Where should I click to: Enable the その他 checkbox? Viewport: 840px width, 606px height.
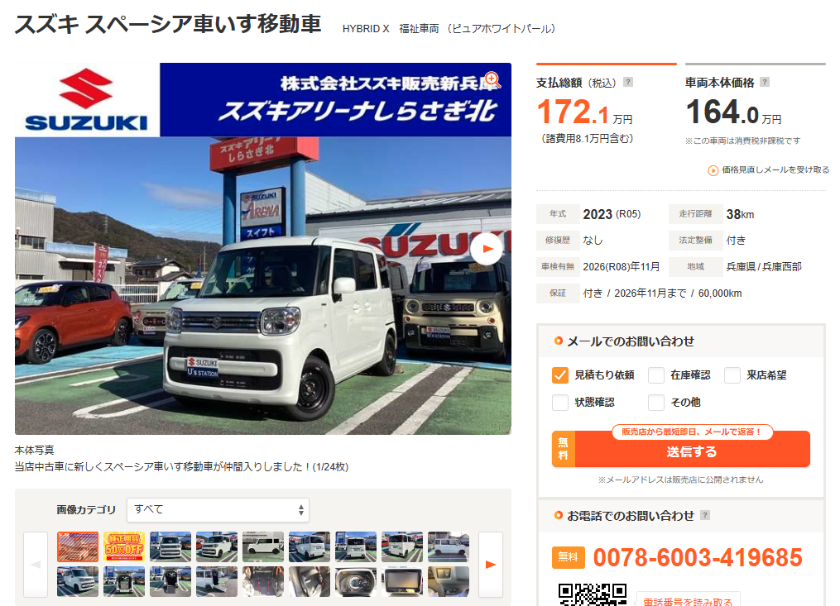656,402
